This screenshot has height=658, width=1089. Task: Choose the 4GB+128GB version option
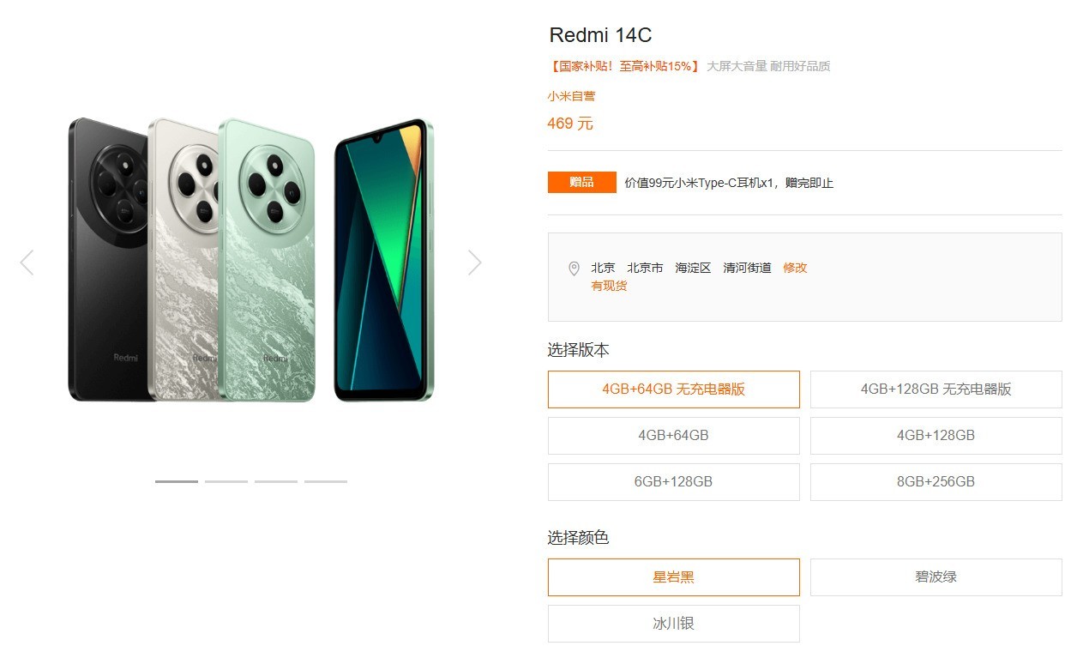(x=936, y=436)
